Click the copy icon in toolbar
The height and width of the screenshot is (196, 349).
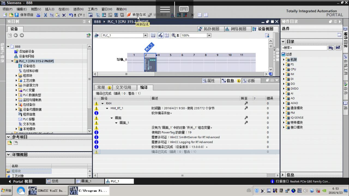click(x=52, y=15)
